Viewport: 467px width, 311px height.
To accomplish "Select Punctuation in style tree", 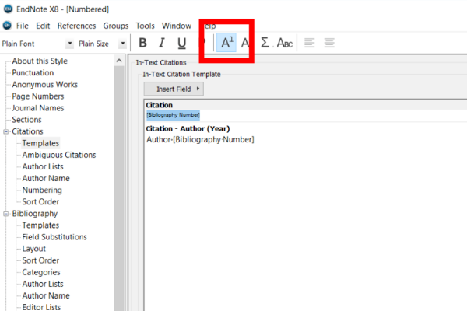I will (33, 72).
